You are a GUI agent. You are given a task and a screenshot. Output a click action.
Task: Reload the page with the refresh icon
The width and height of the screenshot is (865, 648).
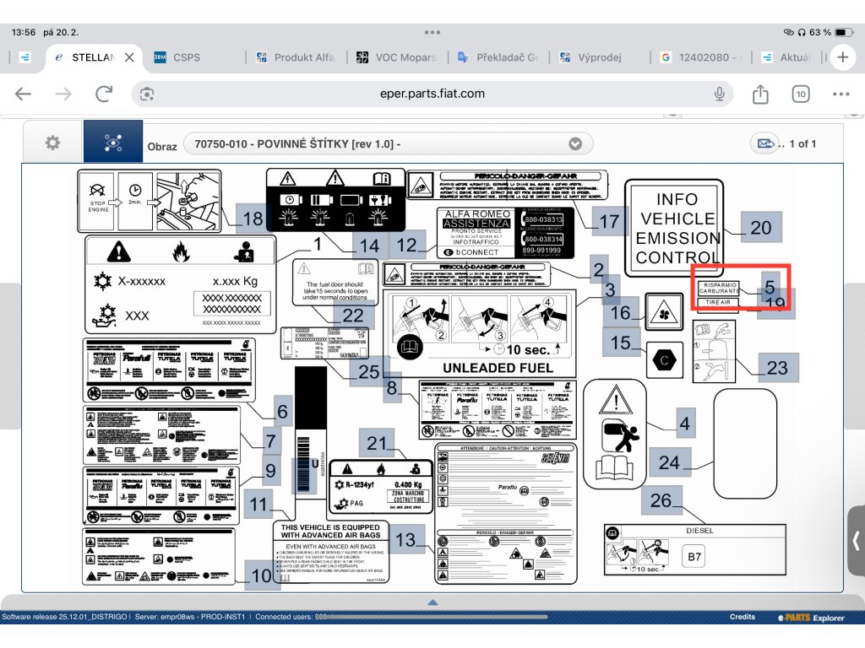[104, 94]
